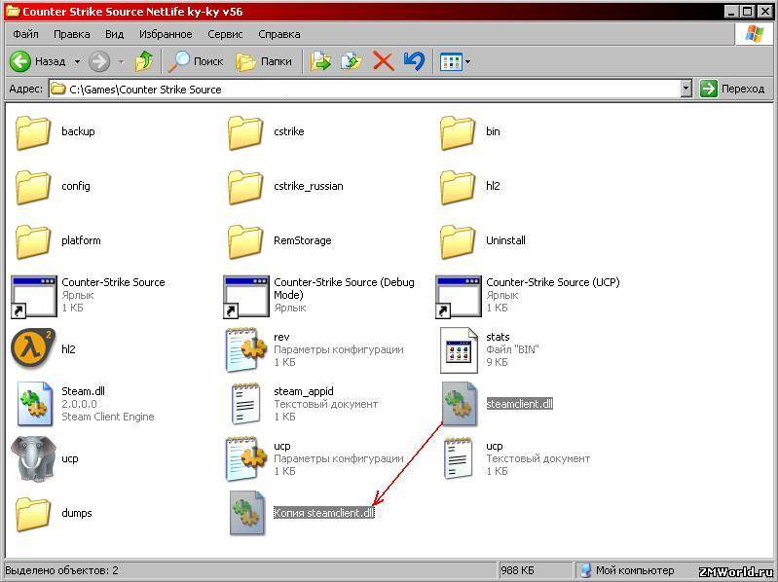Select the ucp elephant application icon

click(33, 459)
